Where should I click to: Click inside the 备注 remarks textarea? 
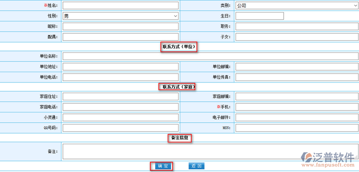click(x=210, y=151)
